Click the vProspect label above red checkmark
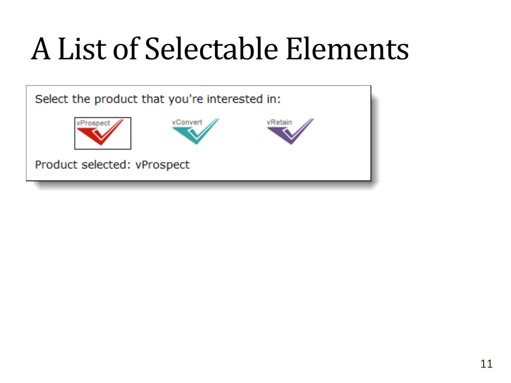Screen dimensions: 511x383 point(93,123)
